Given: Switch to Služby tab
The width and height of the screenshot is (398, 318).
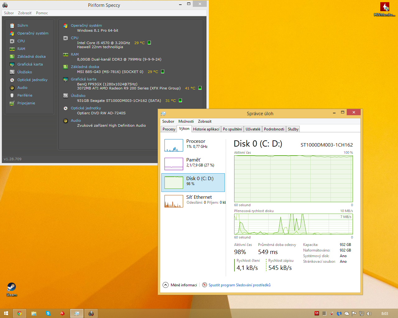Looking at the screenshot, I should point(293,129).
